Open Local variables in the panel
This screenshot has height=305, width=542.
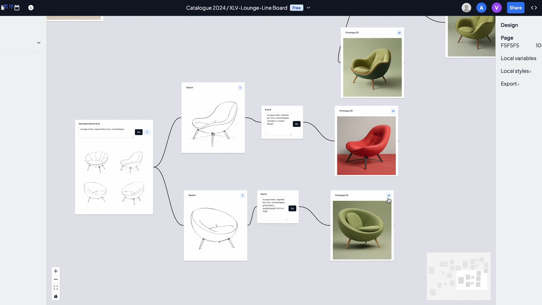(x=518, y=58)
